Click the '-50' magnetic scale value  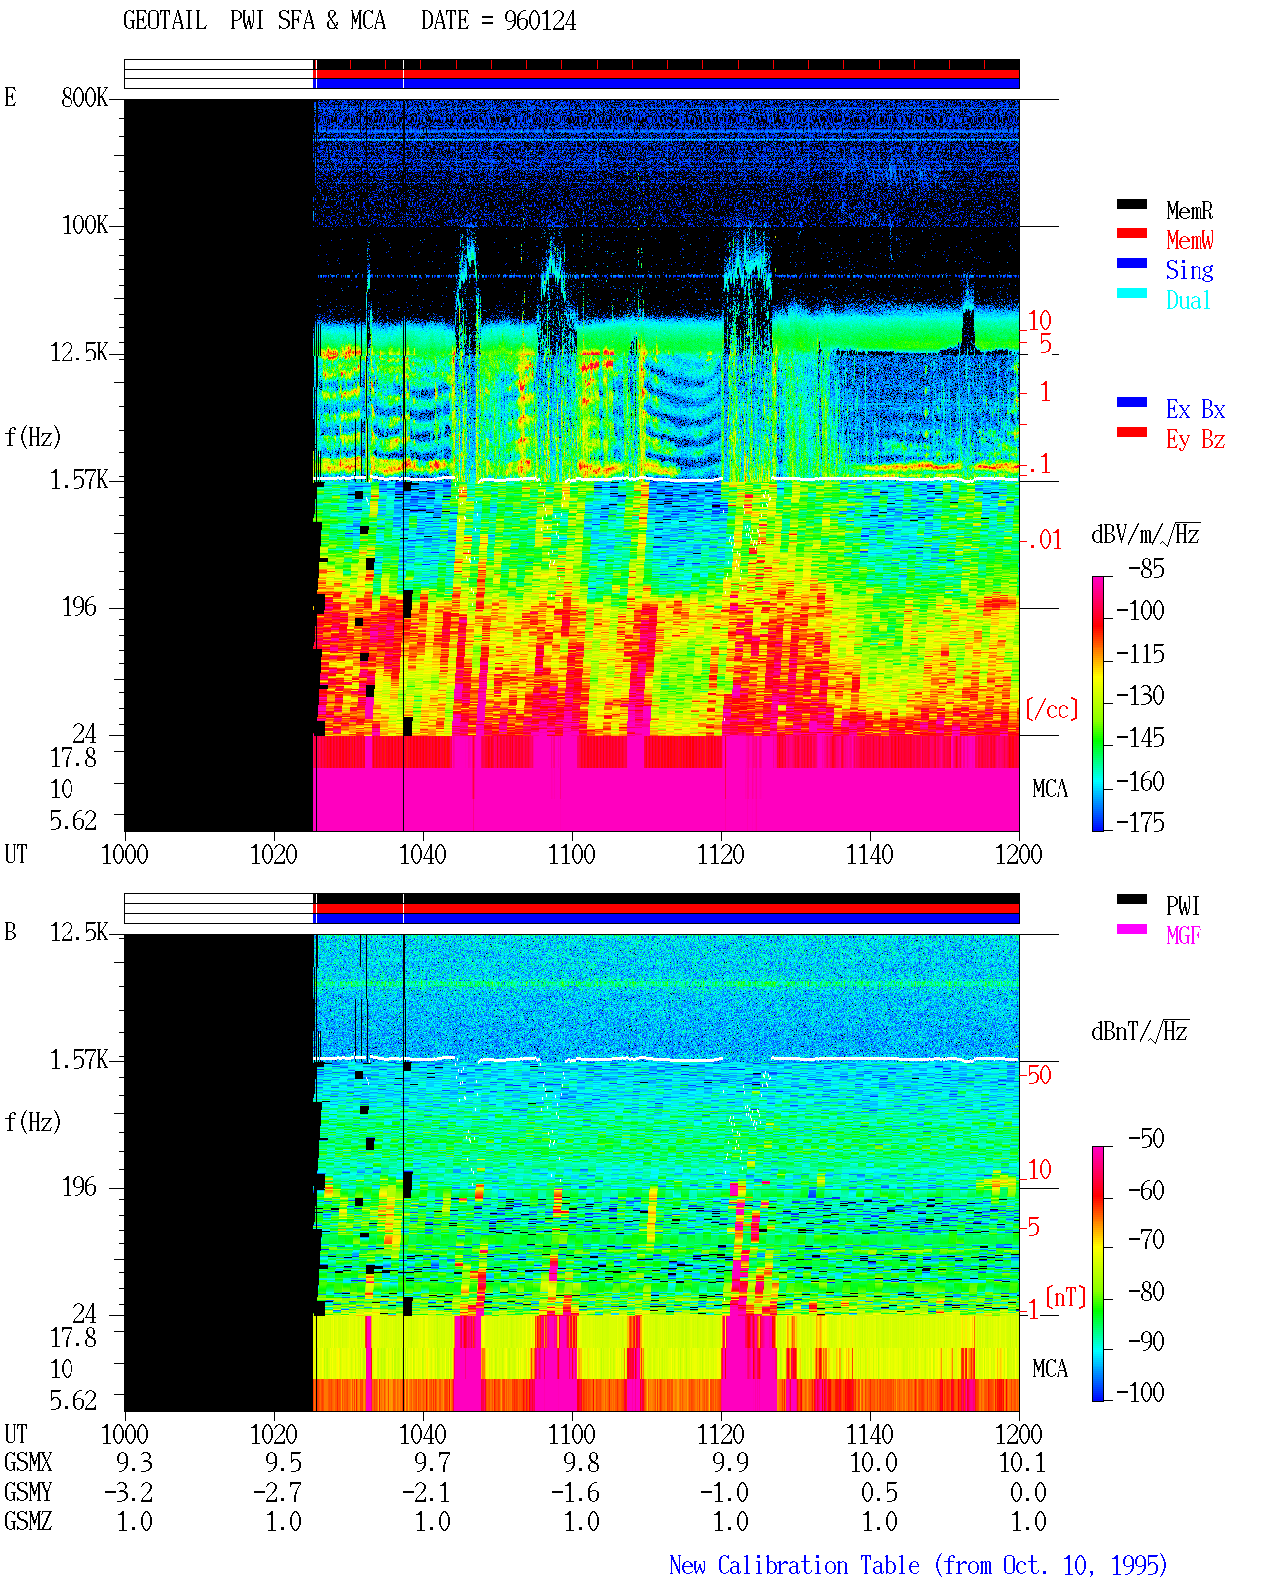(x=1146, y=1138)
